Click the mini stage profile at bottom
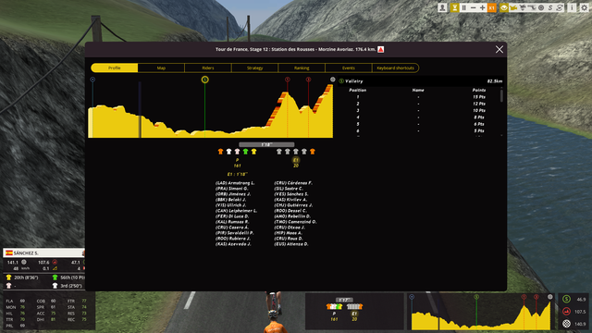Screen dimensions: 592x333 (481, 312)
